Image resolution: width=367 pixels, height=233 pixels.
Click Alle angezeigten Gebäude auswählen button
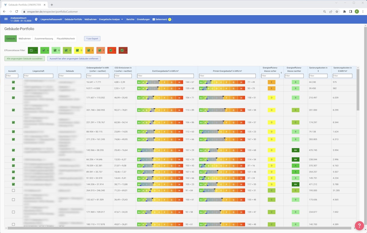point(25,59)
